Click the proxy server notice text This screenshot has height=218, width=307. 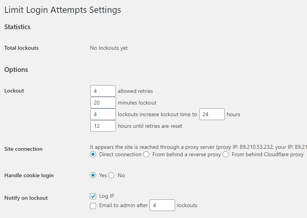pyautogui.click(x=198, y=147)
